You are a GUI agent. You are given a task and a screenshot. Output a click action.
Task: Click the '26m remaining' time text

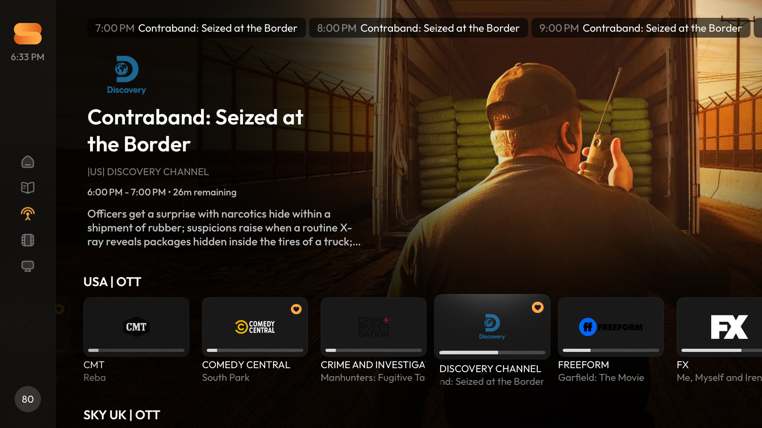click(x=204, y=192)
